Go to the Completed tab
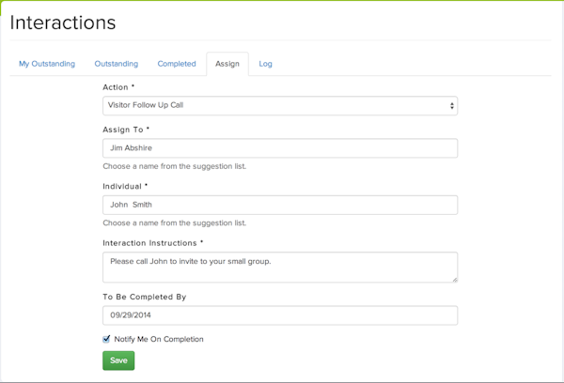 (x=177, y=64)
